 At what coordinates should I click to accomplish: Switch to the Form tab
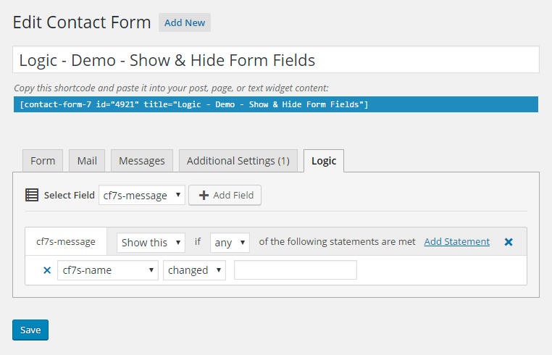tap(43, 161)
